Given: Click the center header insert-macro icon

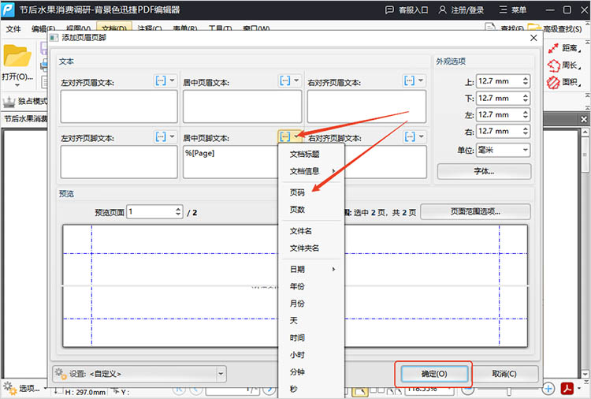Looking at the screenshot, I should [284, 81].
